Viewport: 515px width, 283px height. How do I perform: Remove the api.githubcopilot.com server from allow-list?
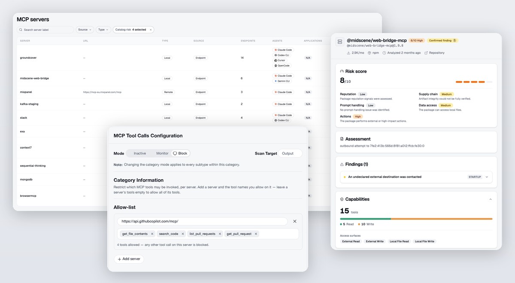295,221
